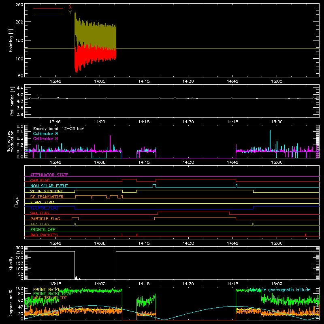This screenshot has width=324, height=324.
Task: Click "14:00" tick label under Pointing plot
Action: pos(100,81)
